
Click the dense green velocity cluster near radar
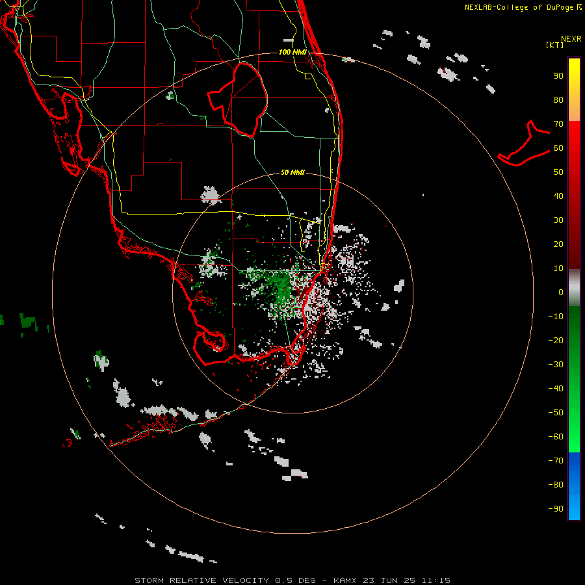tap(283, 287)
